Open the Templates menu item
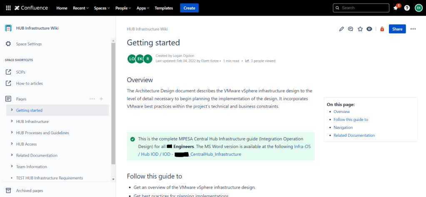This screenshot has height=197, width=426. coord(164,8)
